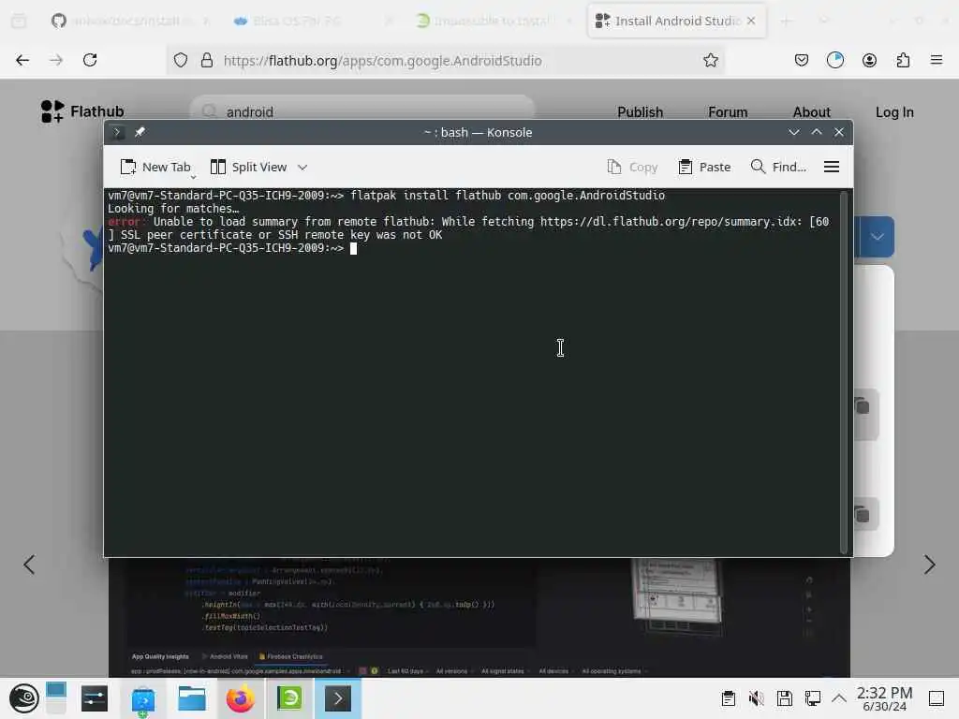Click the Copy button in Konsole toolbar

coord(632,167)
